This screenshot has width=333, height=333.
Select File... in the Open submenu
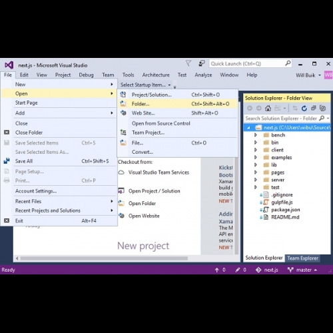pos(178,143)
